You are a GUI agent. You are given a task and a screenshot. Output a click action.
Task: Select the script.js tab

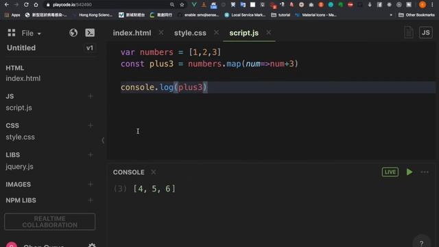click(x=244, y=33)
